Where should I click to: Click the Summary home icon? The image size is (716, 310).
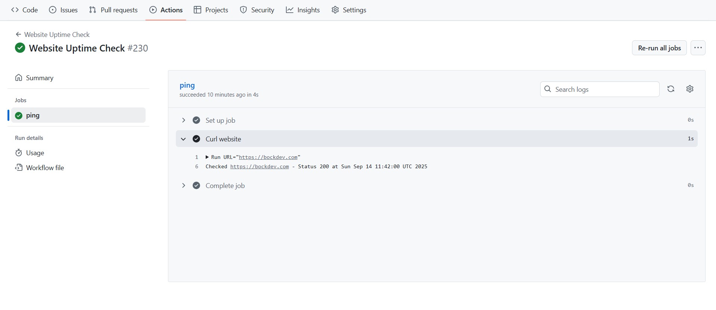pyautogui.click(x=19, y=78)
